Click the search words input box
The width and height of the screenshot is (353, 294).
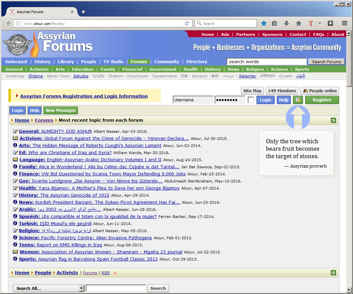[x=267, y=62]
